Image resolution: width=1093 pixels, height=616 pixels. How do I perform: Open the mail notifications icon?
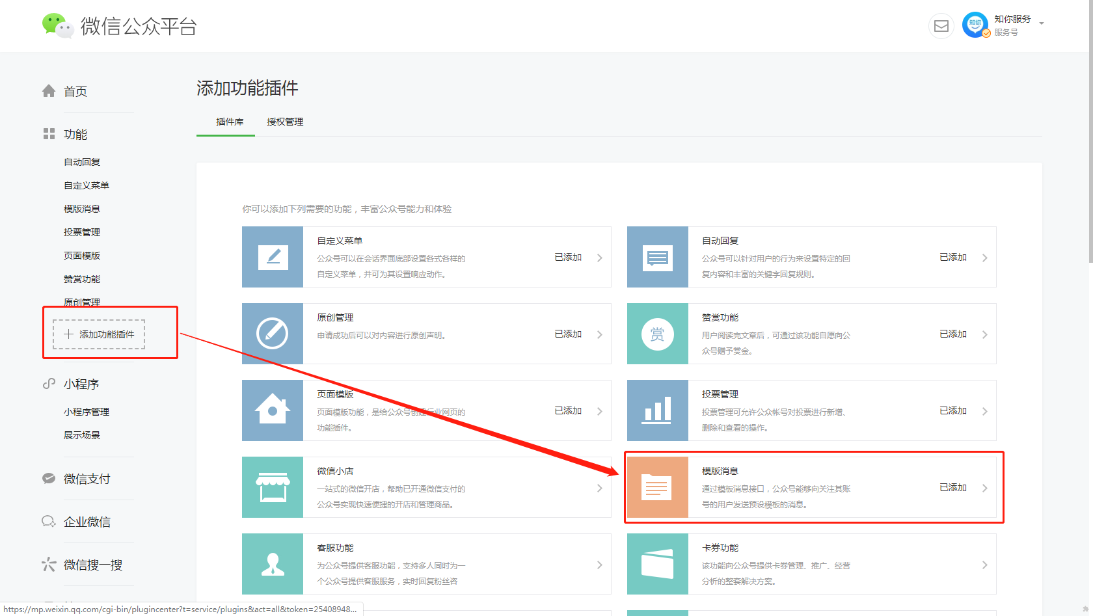(x=941, y=26)
